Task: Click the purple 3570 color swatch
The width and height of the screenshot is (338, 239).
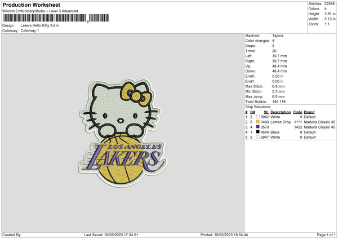Action: click(x=257, y=127)
